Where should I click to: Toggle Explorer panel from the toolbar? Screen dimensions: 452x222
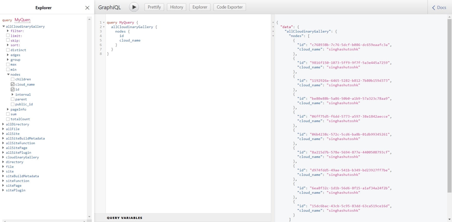200,7
